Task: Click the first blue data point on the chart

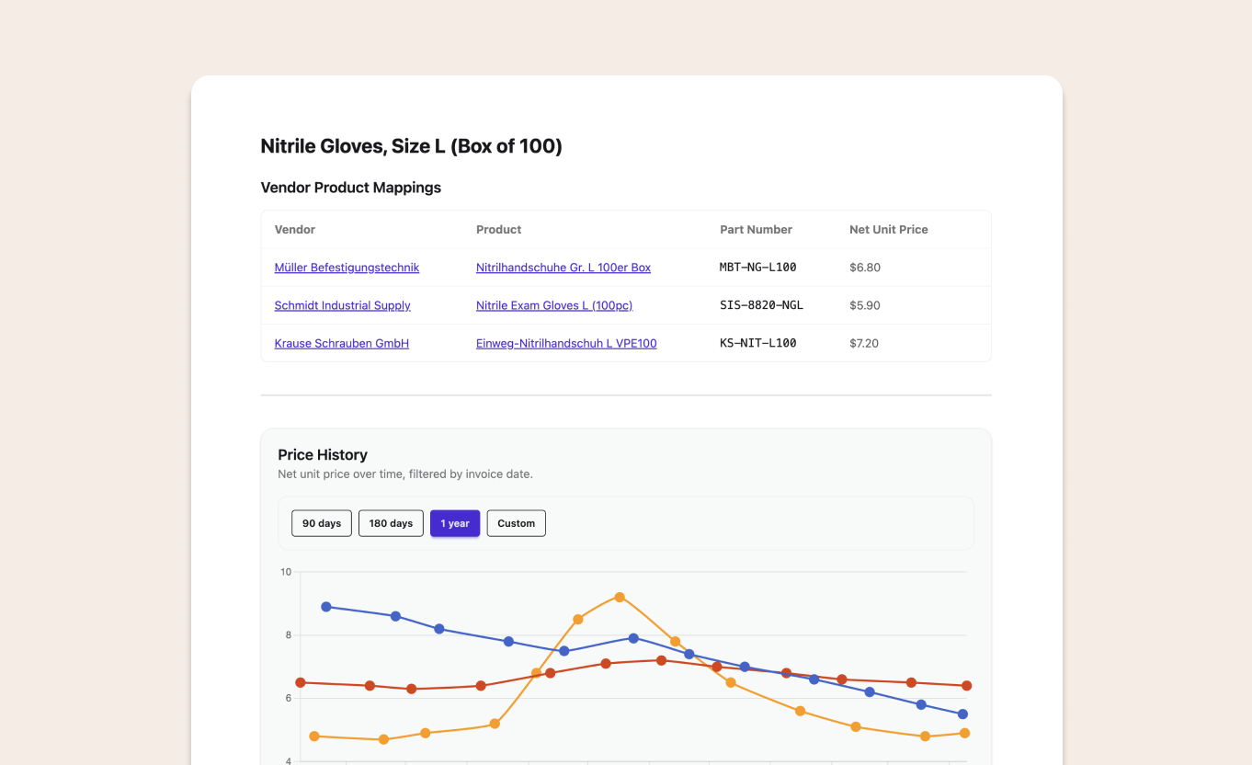Action: click(326, 606)
